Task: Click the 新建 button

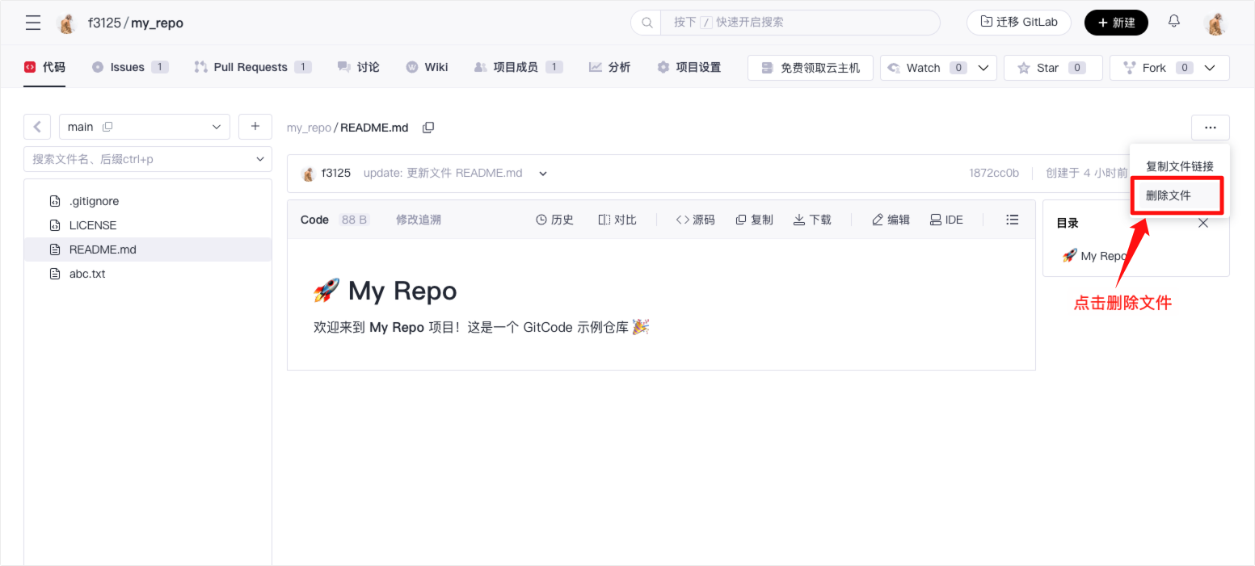Action: [1116, 23]
